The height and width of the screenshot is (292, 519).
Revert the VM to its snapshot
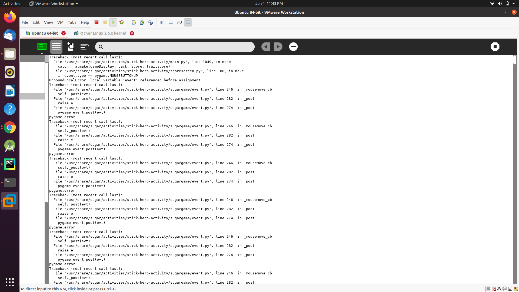pos(142,22)
